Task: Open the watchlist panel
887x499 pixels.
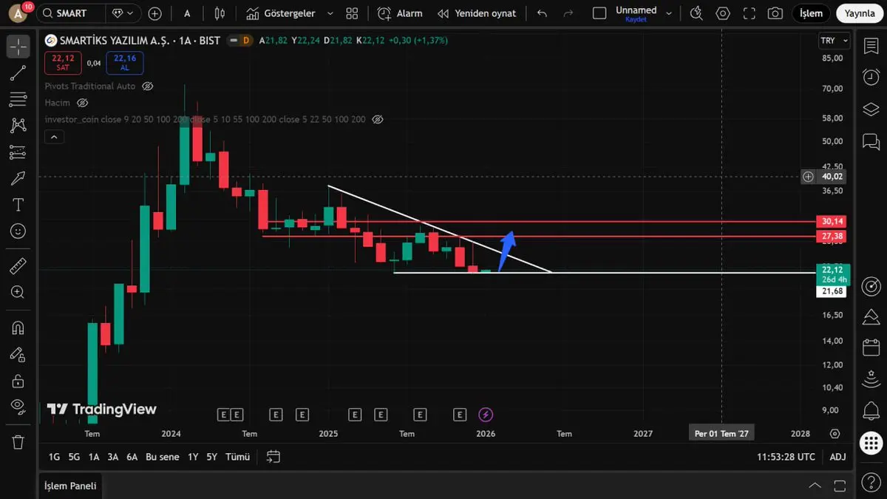Action: point(871,46)
